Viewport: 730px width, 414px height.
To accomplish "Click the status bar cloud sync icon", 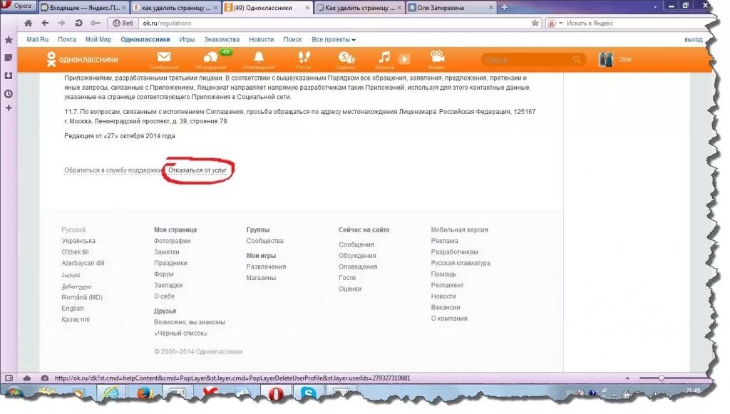I will (27, 378).
